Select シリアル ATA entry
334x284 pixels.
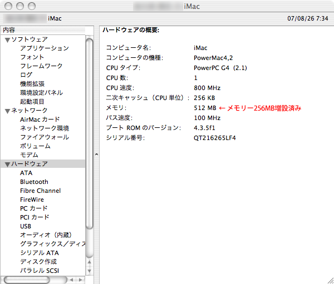(x=40, y=253)
